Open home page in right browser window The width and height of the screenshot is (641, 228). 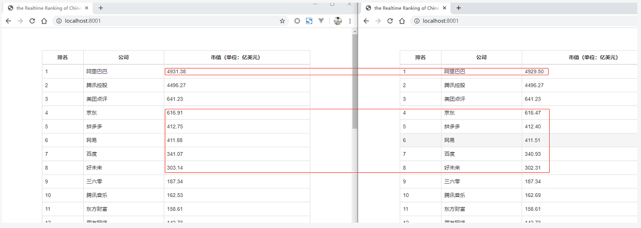pyautogui.click(x=402, y=21)
